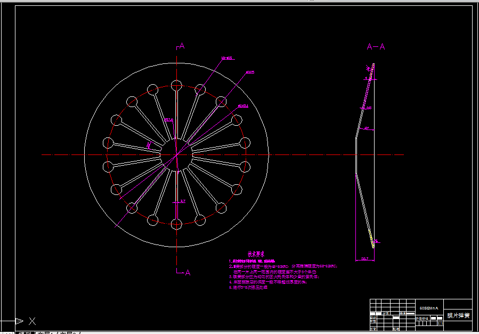Select the 工艺 cell in title block

coord(372,329)
